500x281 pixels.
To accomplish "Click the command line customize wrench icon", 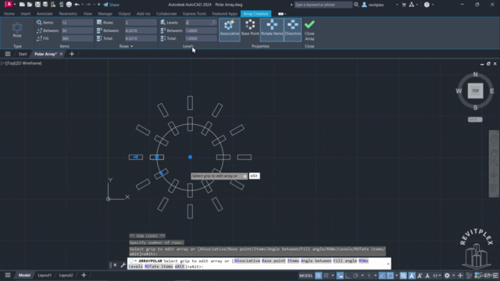I will (123, 265).
